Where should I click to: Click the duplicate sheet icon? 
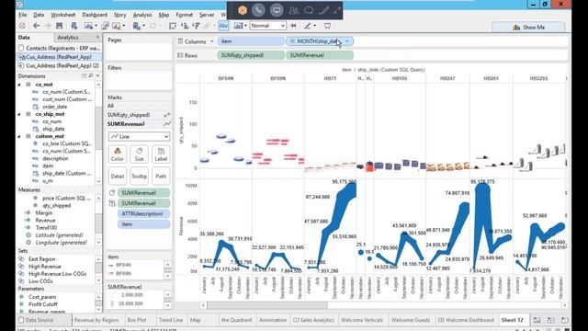coord(106,26)
